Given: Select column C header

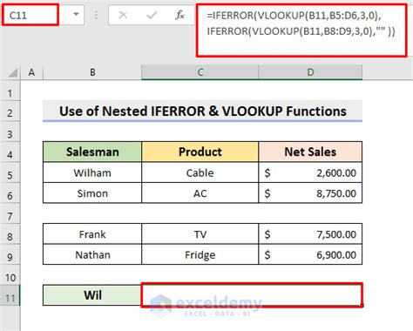Looking at the screenshot, I should tap(200, 72).
